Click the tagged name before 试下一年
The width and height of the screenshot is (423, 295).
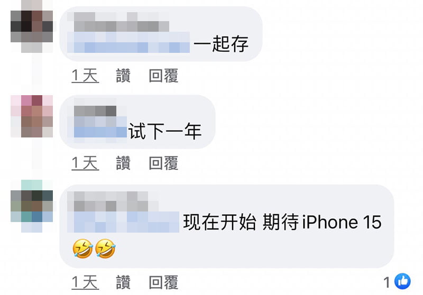(100, 127)
